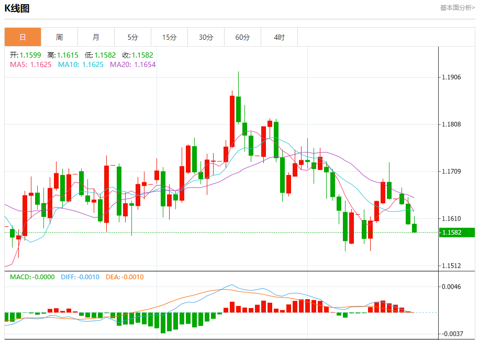
Task: Click the DEA indicator label
Action: click(125, 277)
